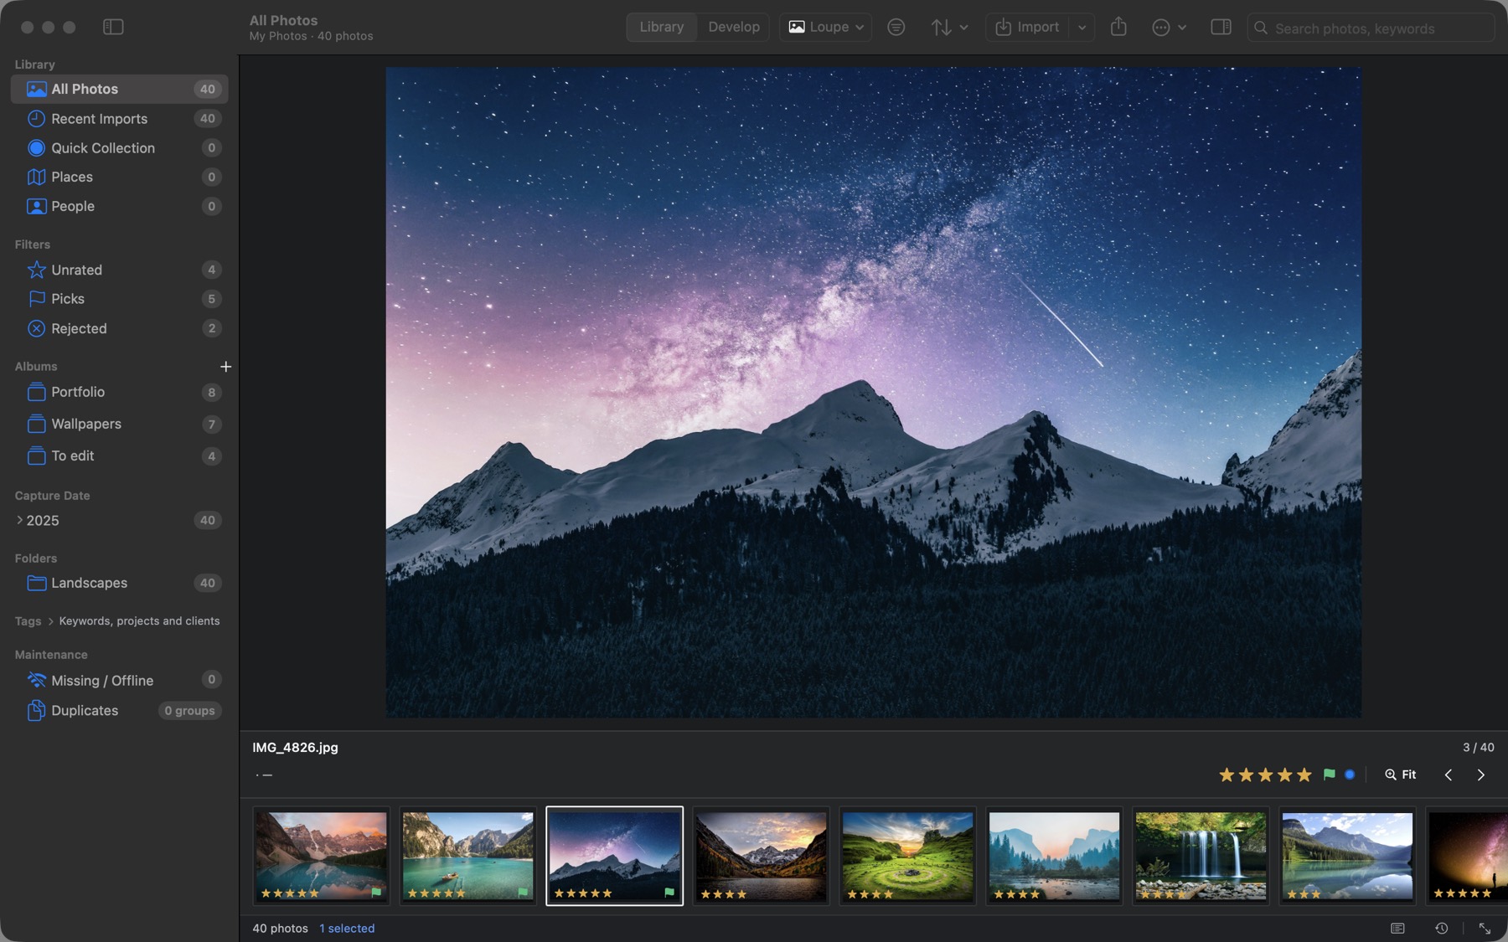Select the green spiral meadow thumbnail
This screenshot has width=1508, height=942.
(907, 856)
